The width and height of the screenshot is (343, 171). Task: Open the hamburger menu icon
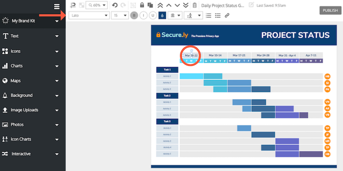pos(57,6)
